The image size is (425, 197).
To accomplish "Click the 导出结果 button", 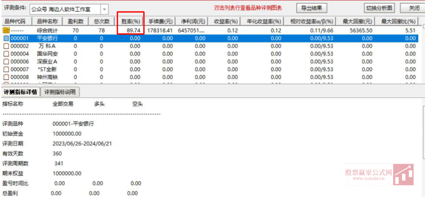I will pyautogui.click(x=312, y=8).
